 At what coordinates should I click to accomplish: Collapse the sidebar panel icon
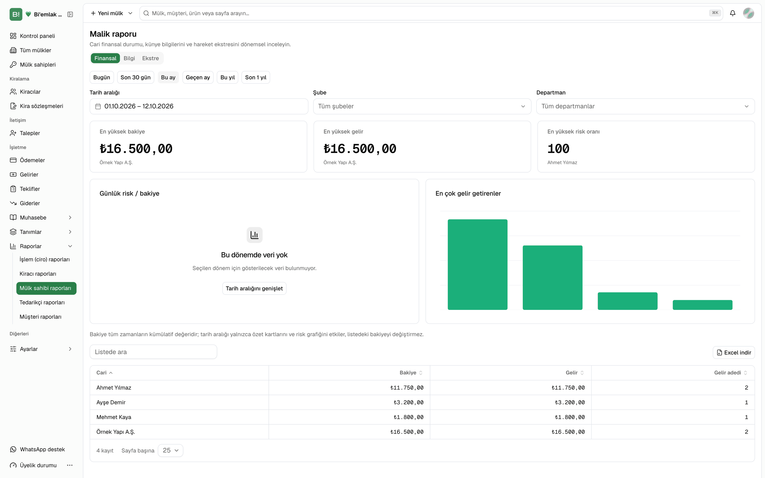point(70,15)
